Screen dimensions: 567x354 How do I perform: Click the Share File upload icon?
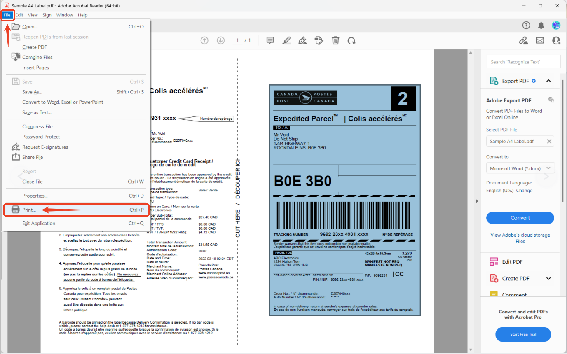pos(16,157)
